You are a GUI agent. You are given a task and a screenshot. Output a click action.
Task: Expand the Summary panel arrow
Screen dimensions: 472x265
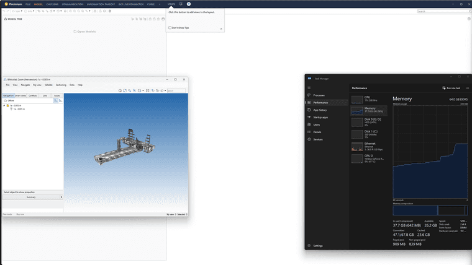pos(61,197)
